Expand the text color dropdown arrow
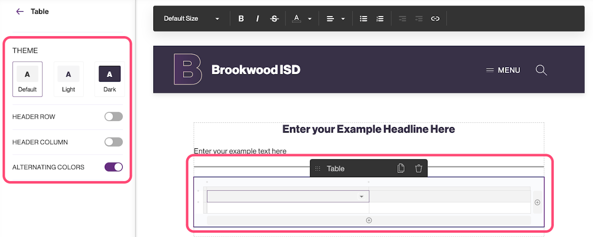 pyautogui.click(x=310, y=19)
